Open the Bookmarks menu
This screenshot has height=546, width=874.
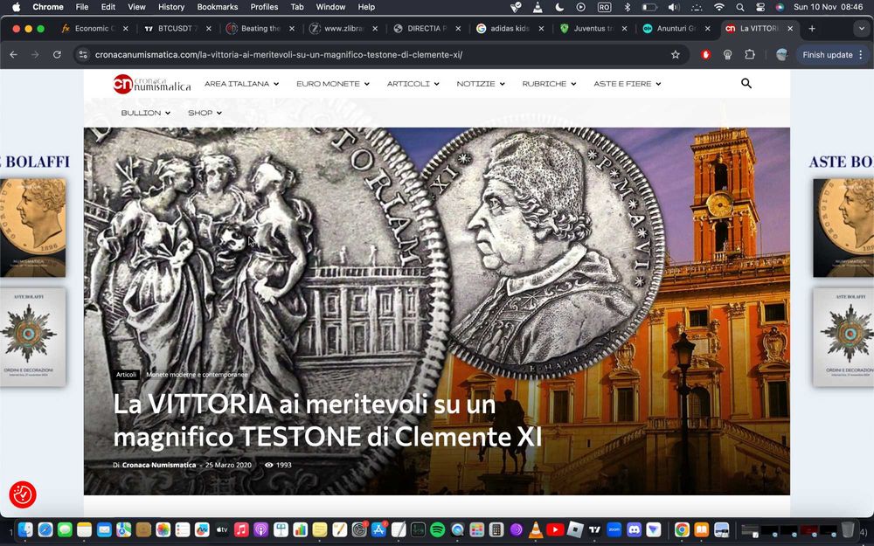[x=218, y=7]
